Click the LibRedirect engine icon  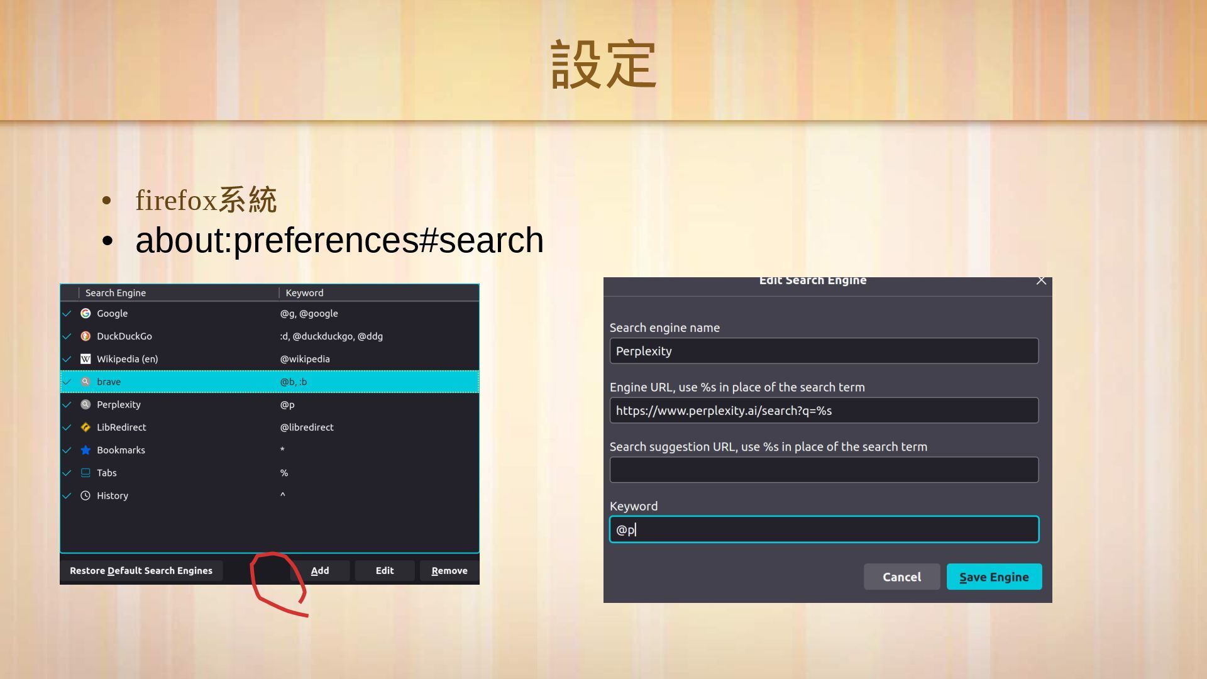point(85,427)
